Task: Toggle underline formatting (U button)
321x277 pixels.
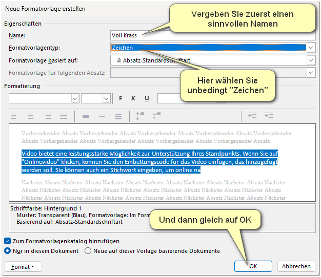Action: 147,98
